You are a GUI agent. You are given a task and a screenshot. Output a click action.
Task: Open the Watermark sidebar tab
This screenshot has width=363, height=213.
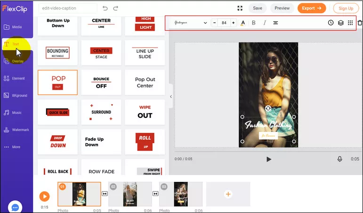coord(16,130)
